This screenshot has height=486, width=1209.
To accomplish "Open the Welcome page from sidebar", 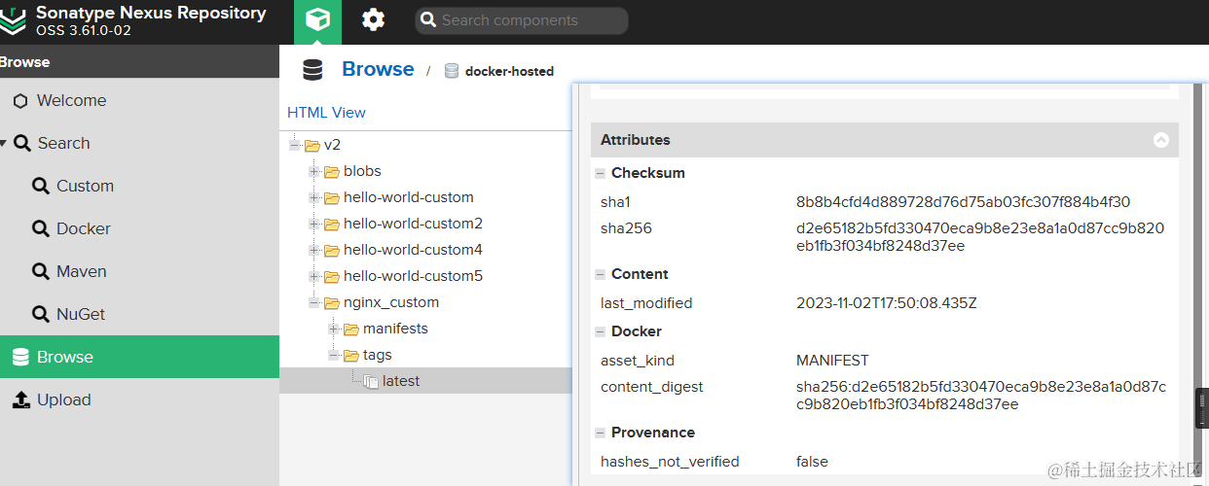I will [139, 101].
